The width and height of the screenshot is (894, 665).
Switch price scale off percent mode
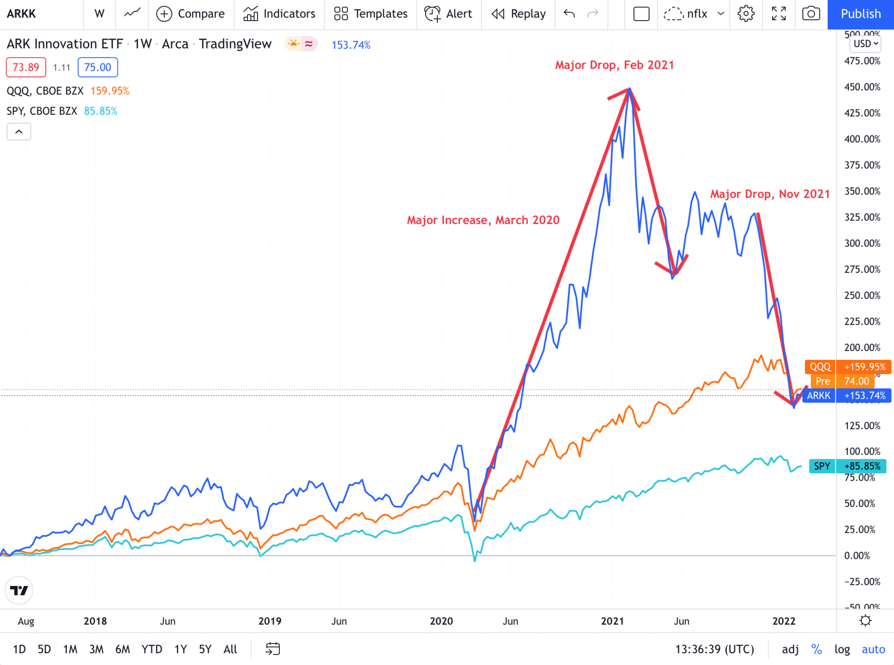pos(818,649)
